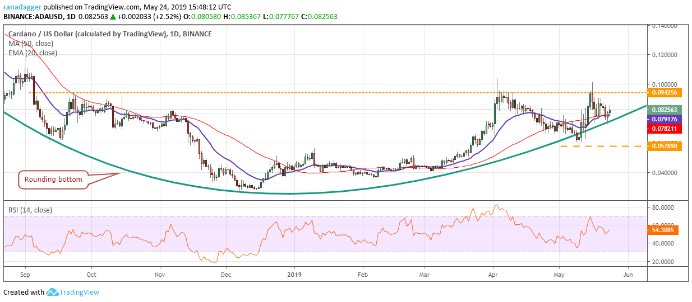This screenshot has height=302, width=692.
Task: Click the 0.079176 purple EMA price label
Action: 665,119
